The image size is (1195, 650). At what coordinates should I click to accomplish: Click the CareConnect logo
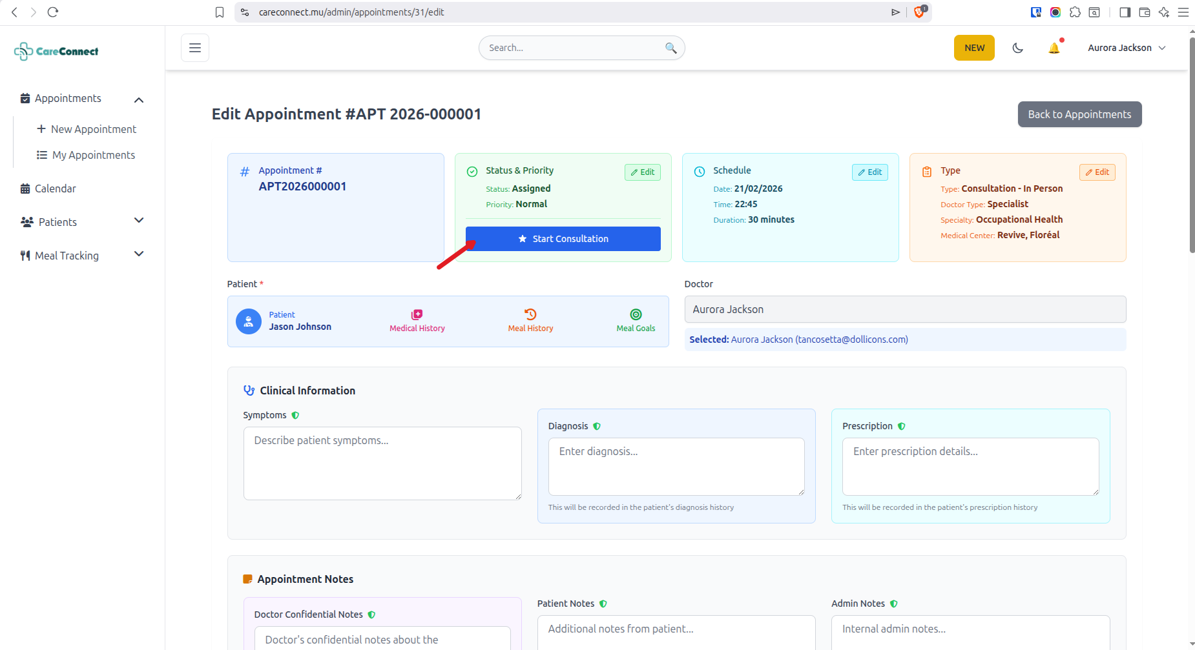click(x=57, y=52)
